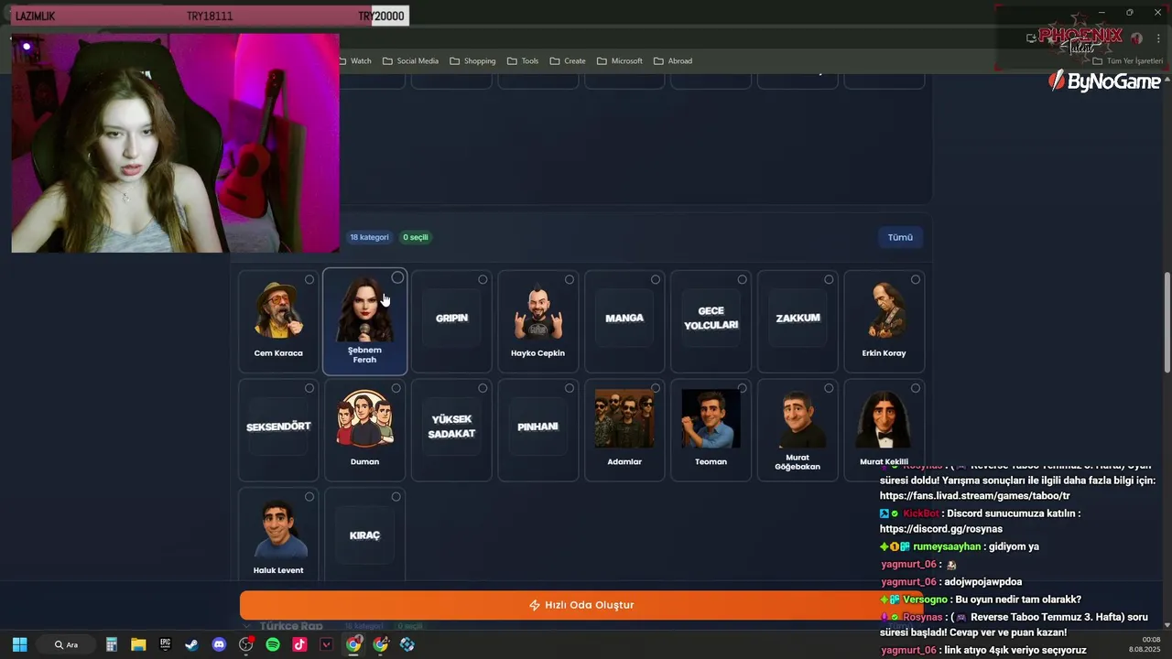Viewport: 1172px width, 659px height.
Task: Open Chrome three-dot menu
Action: click(1158, 38)
